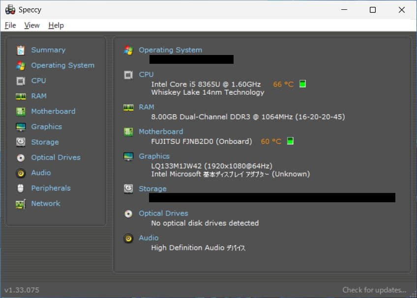Click the Graphics monitor icon in sidebar

(x=21, y=127)
